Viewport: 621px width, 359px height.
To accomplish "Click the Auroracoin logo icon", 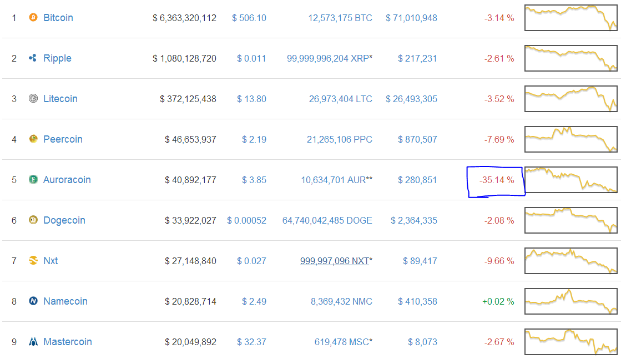I will tap(33, 180).
